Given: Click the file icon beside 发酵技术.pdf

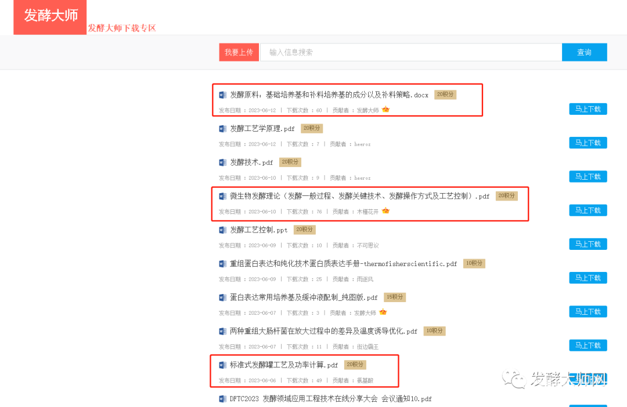Looking at the screenshot, I should click(222, 162).
